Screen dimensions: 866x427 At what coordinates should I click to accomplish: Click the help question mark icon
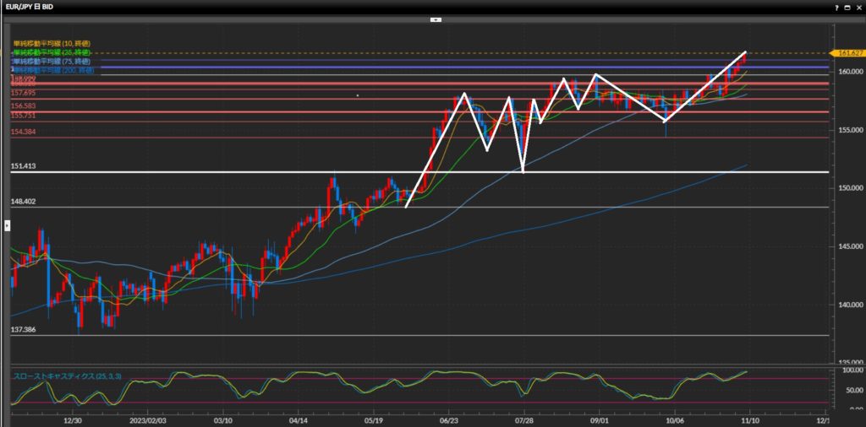pos(836,7)
